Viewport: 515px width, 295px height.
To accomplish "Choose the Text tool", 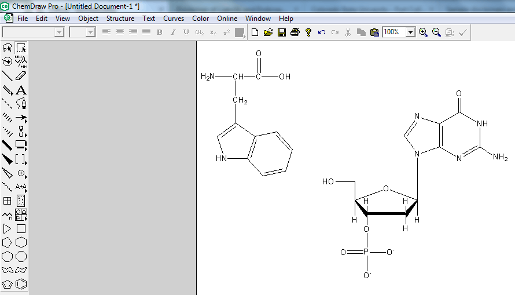I will pos(21,90).
